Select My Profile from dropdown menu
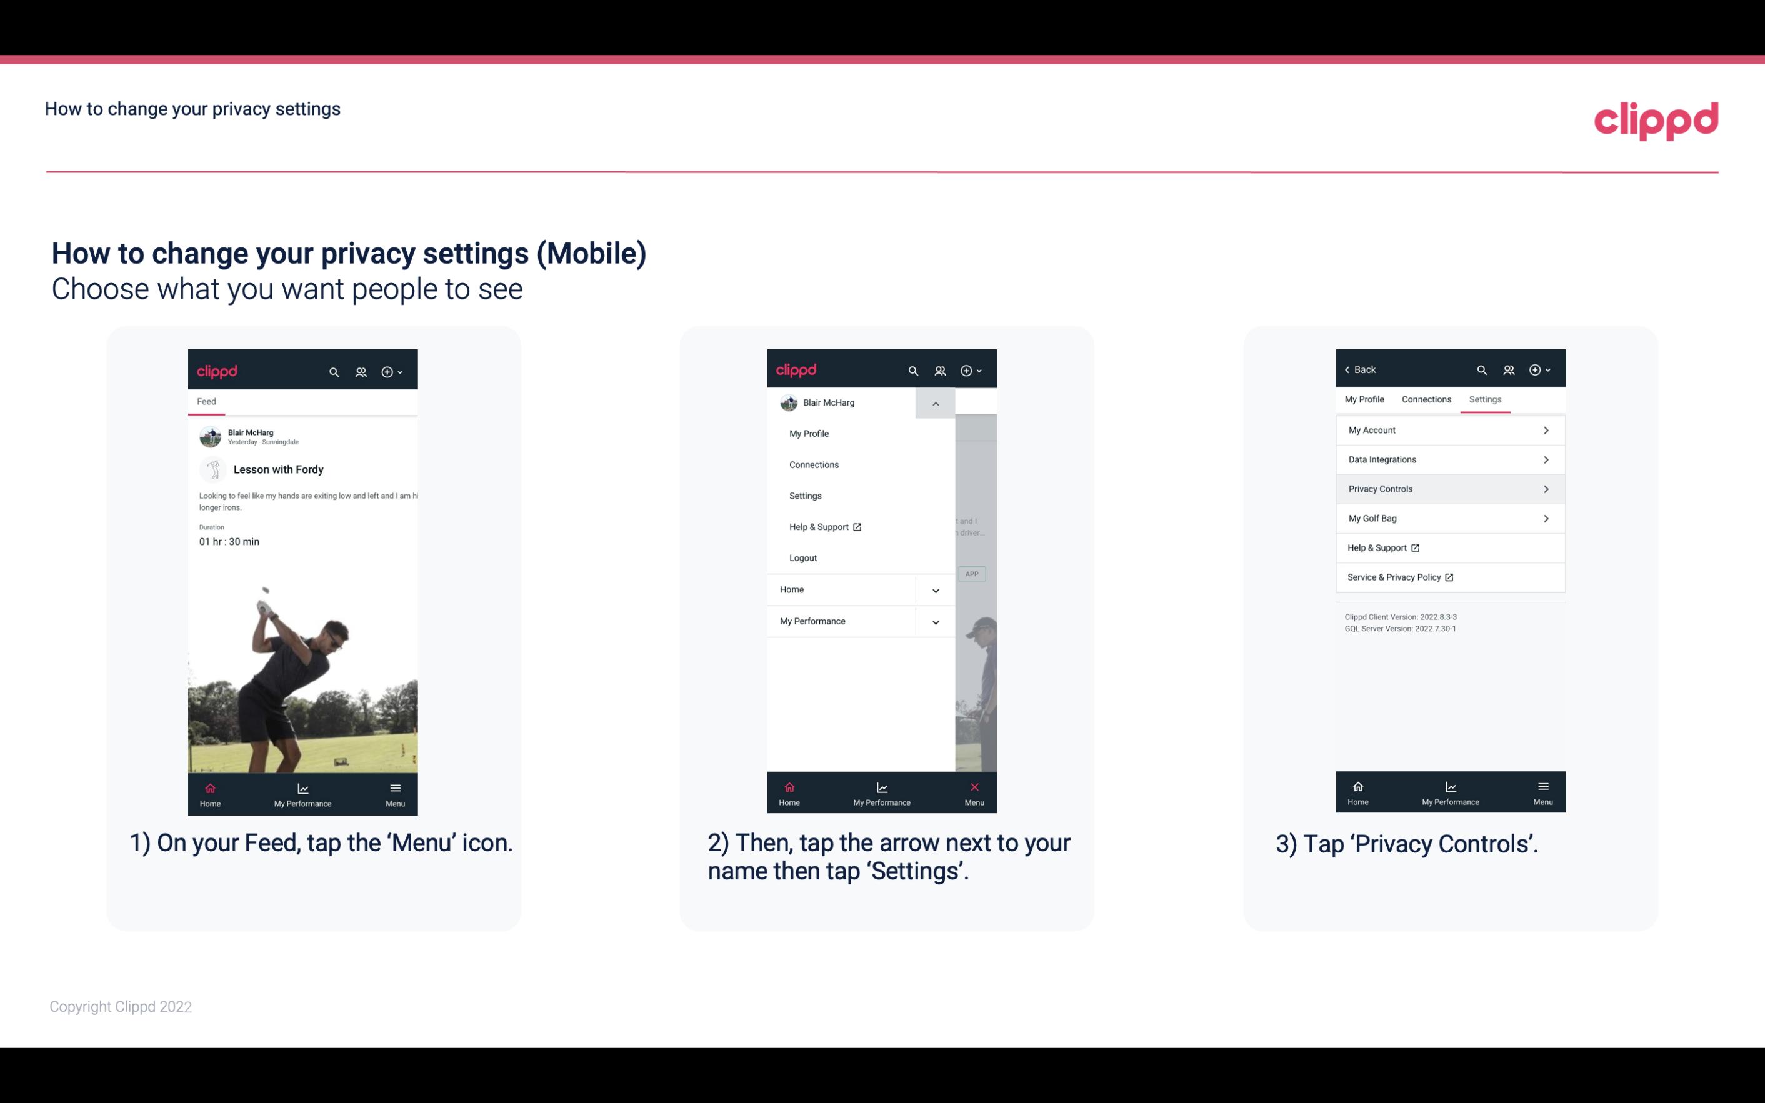The width and height of the screenshot is (1765, 1103). pyautogui.click(x=808, y=433)
